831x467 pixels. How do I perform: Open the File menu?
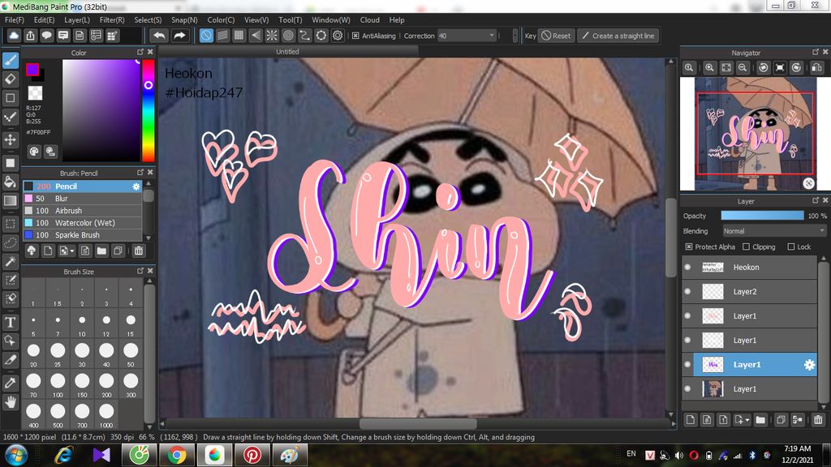[x=15, y=19]
